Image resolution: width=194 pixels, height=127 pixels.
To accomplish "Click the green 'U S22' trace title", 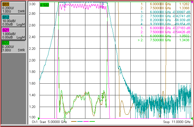I will pos(45,5).
